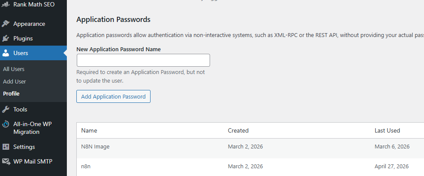Click the Rank Math SEO chart icon
The height and width of the screenshot is (176, 424).
tap(6, 5)
